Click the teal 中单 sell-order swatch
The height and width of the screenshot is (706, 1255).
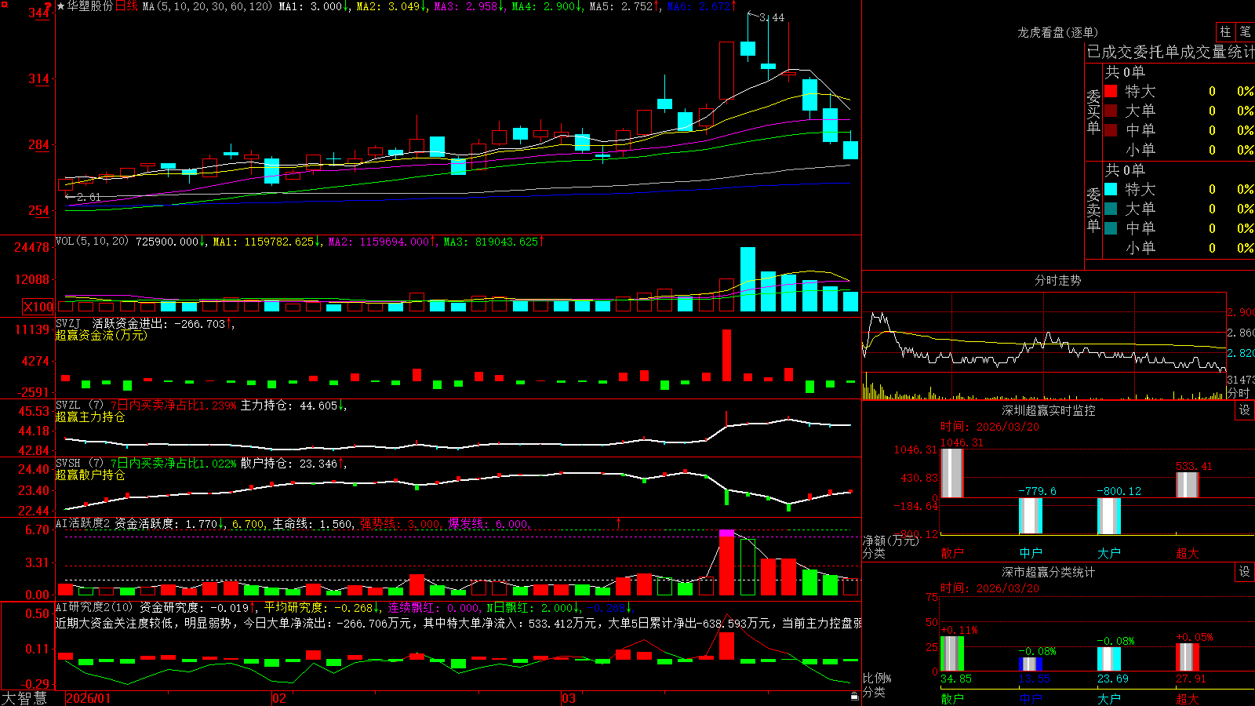(x=1111, y=228)
